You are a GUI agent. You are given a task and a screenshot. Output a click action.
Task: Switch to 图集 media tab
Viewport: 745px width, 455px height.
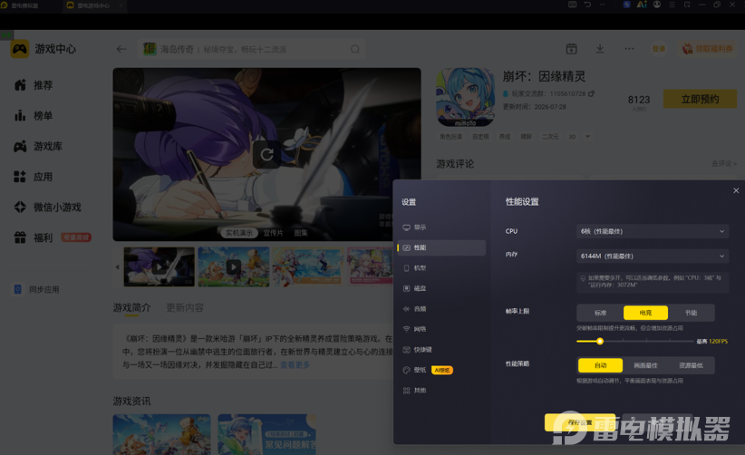(x=301, y=233)
